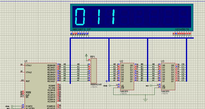Click the 12345678 digit label on the display

[x=183, y=29]
